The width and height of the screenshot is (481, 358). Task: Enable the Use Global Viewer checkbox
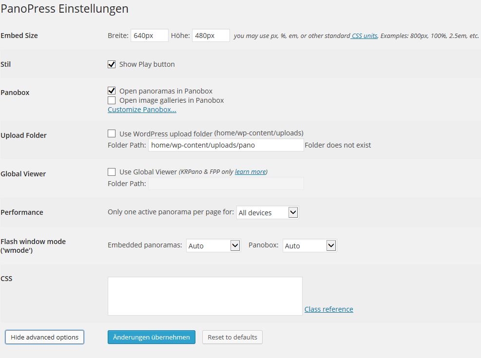point(112,172)
